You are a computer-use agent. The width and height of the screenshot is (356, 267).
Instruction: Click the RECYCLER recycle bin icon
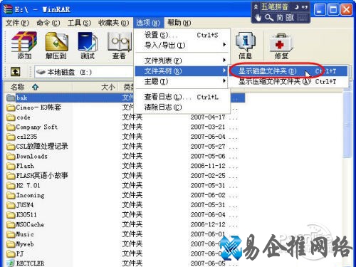[11, 263]
